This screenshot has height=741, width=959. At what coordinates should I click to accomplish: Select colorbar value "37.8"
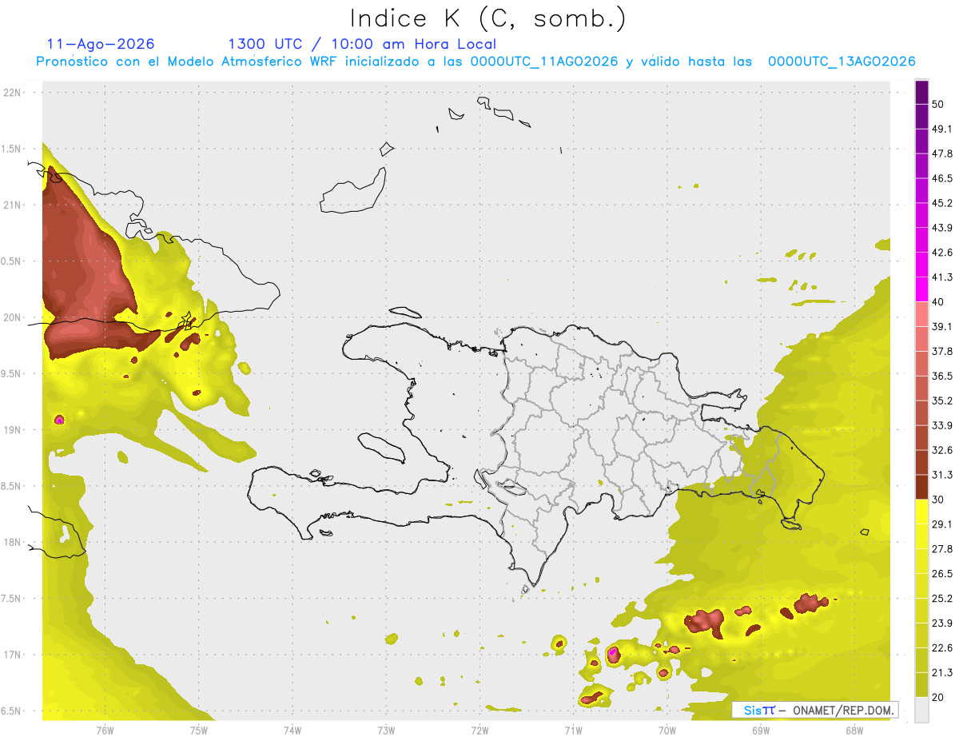click(x=942, y=351)
